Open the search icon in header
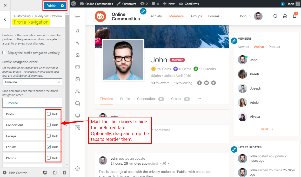 pos(276,16)
